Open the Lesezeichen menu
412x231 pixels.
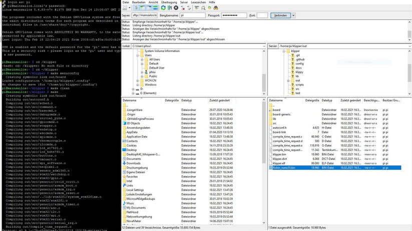198,2
